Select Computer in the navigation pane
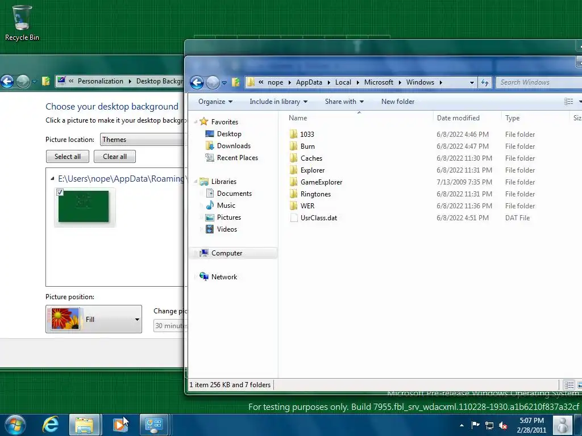Image resolution: width=582 pixels, height=436 pixels. point(226,253)
